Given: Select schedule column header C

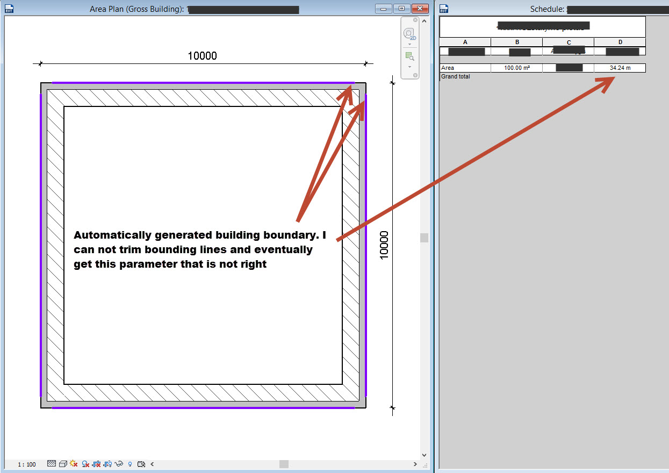Looking at the screenshot, I should [x=568, y=42].
